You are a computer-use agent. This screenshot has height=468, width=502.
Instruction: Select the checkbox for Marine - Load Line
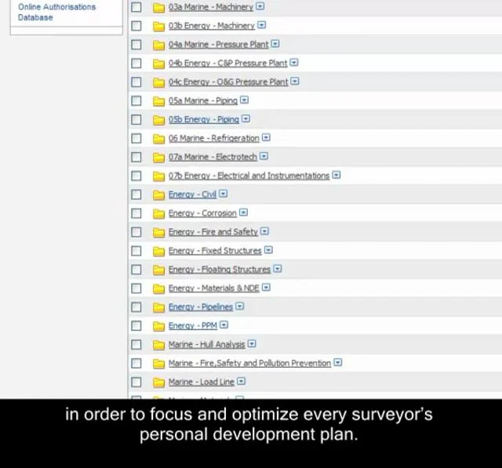click(x=136, y=382)
